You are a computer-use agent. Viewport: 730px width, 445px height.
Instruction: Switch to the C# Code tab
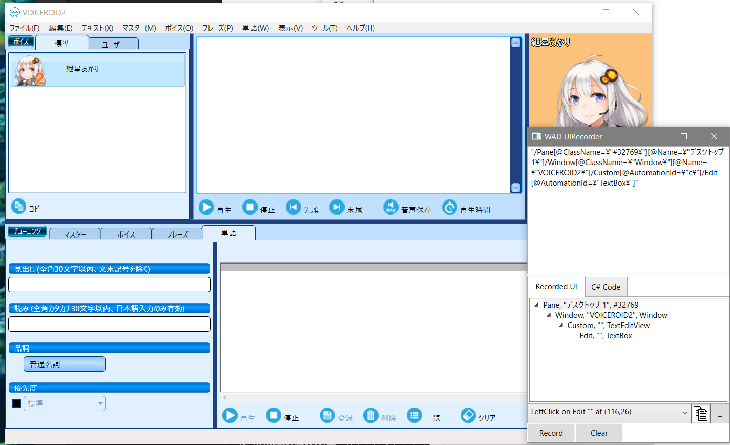606,287
